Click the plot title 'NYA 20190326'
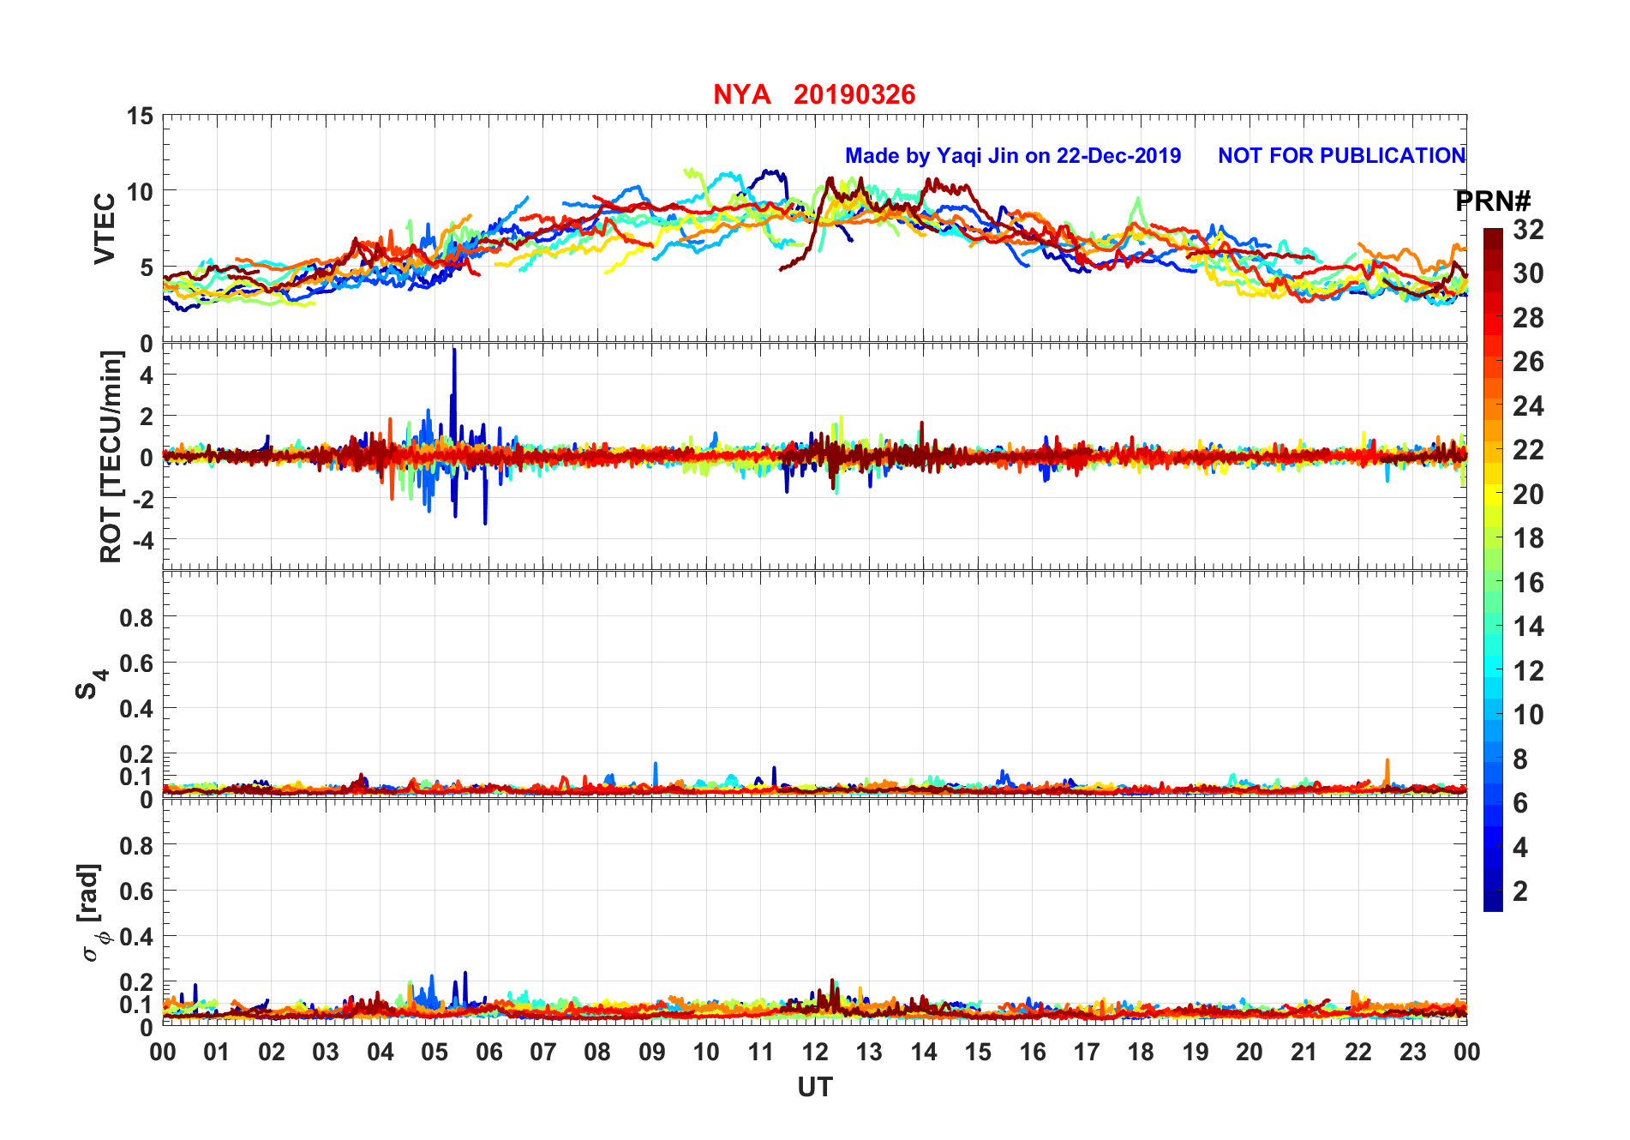 point(814,94)
